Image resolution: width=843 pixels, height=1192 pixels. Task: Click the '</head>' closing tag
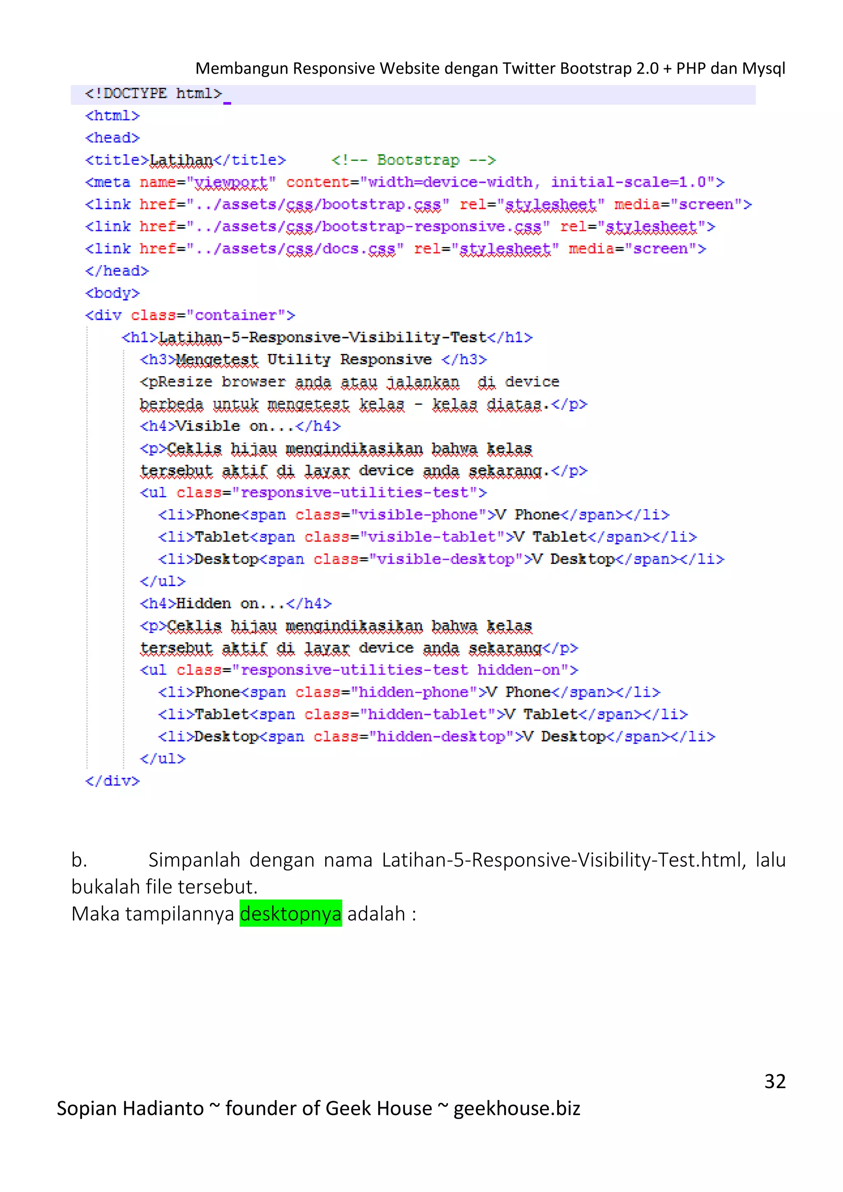pyautogui.click(x=117, y=271)
